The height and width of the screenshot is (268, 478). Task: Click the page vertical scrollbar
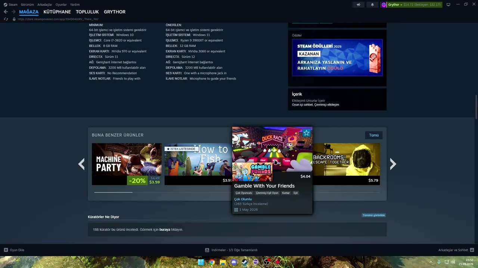pyautogui.click(x=476, y=107)
